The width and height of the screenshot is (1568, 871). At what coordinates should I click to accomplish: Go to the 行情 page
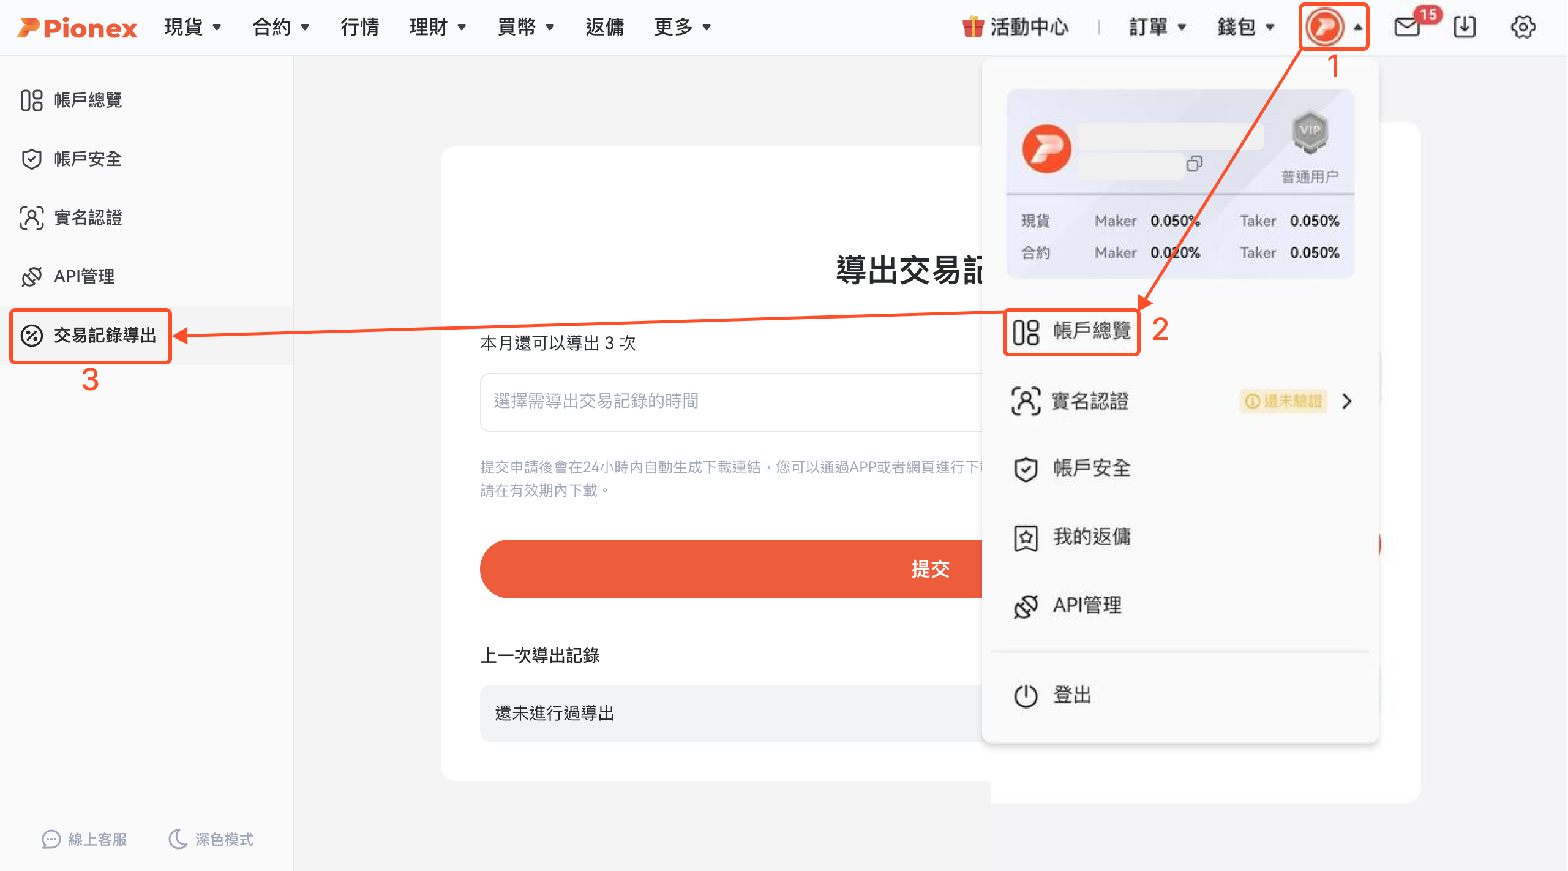point(359,27)
